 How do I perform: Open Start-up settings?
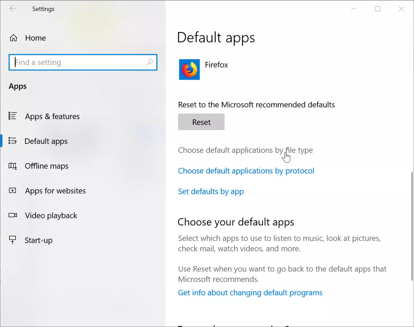(x=39, y=240)
